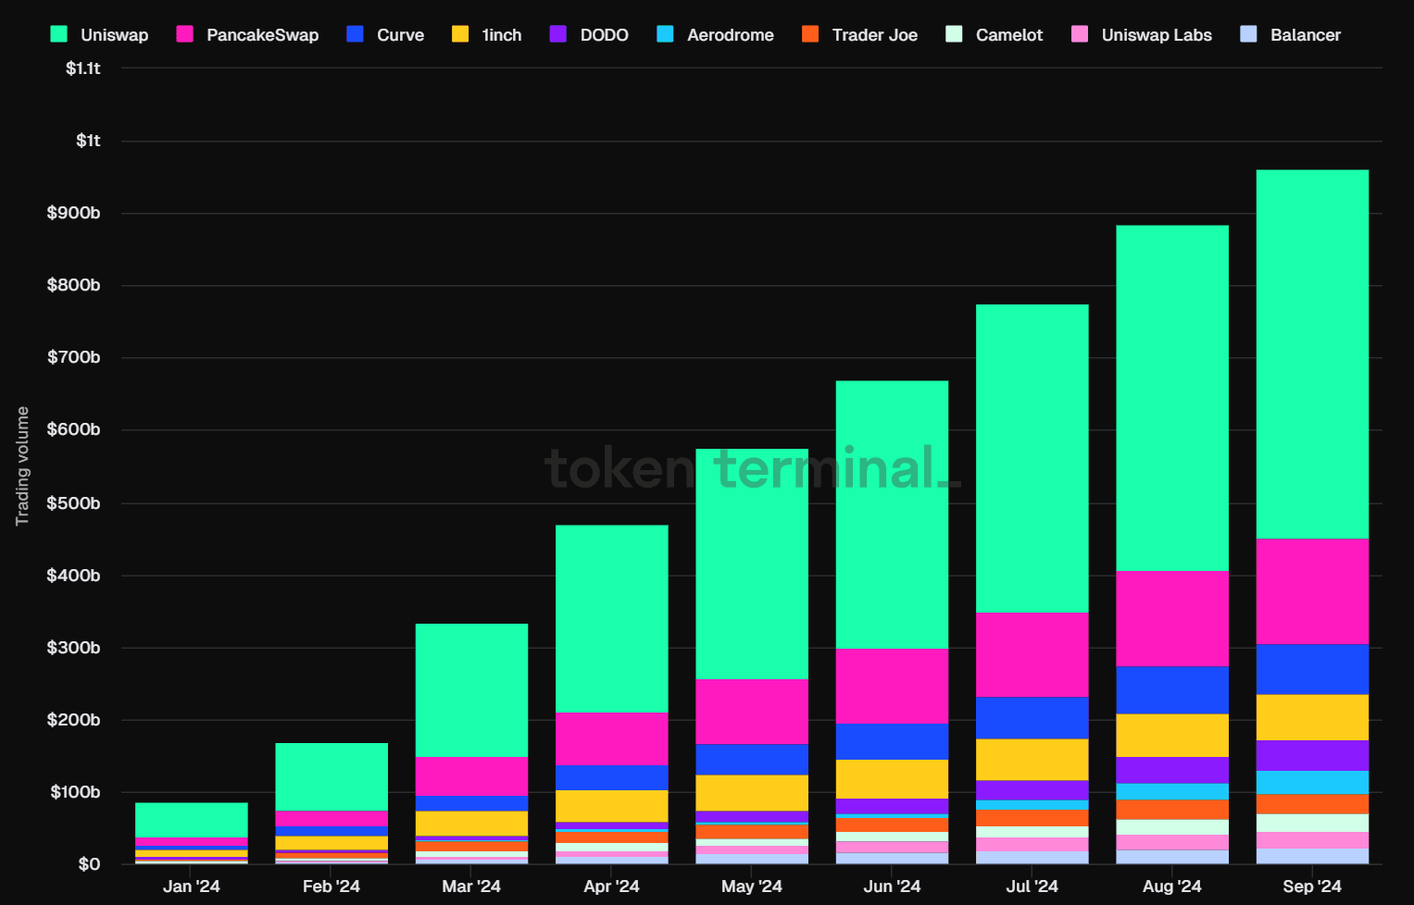
Task: Click the Jun '24 axis label
Action: (x=892, y=886)
